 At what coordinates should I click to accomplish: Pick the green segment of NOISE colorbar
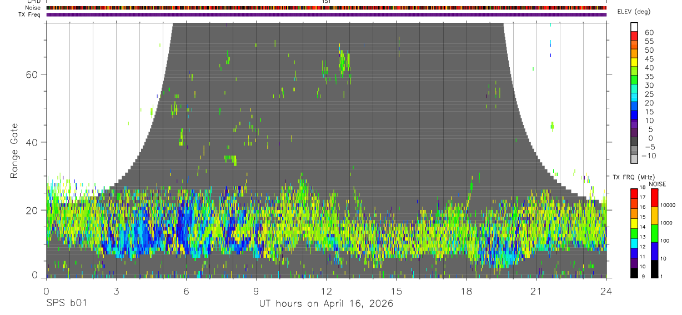[654, 233]
